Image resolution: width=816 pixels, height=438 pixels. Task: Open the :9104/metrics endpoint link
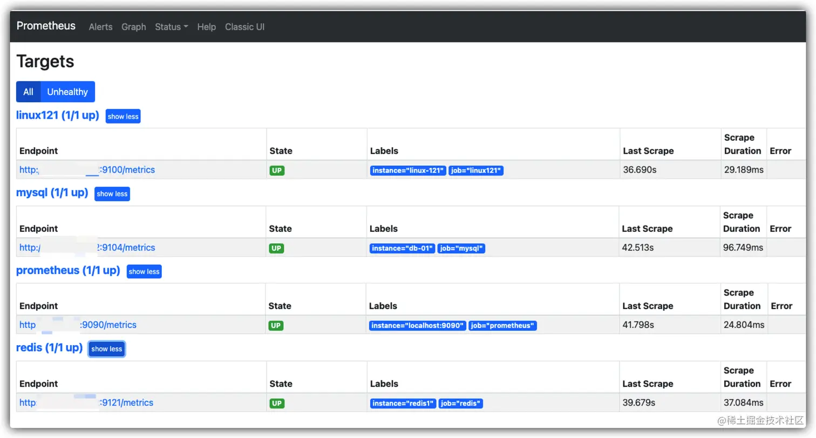click(87, 248)
